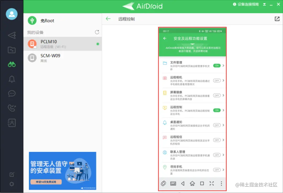
Task: Click the 寻找手机 title text
Action: (x=176, y=167)
